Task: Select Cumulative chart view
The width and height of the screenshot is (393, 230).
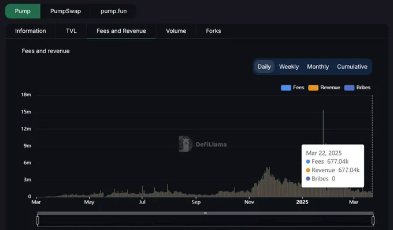Action: point(352,67)
